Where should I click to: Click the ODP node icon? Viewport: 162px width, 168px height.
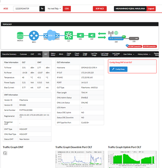coord(92,35)
